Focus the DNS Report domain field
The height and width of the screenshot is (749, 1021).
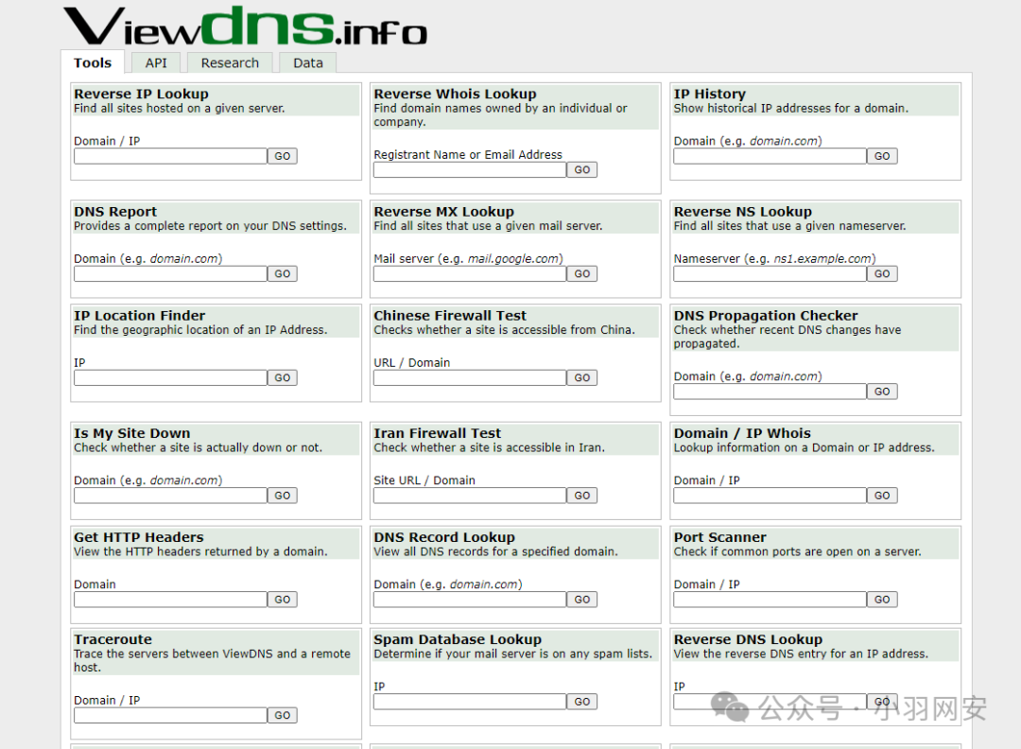pyautogui.click(x=170, y=274)
